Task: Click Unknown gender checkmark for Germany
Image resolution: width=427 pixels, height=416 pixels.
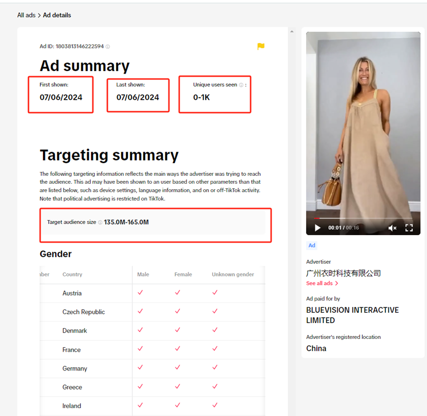Action: click(x=215, y=368)
